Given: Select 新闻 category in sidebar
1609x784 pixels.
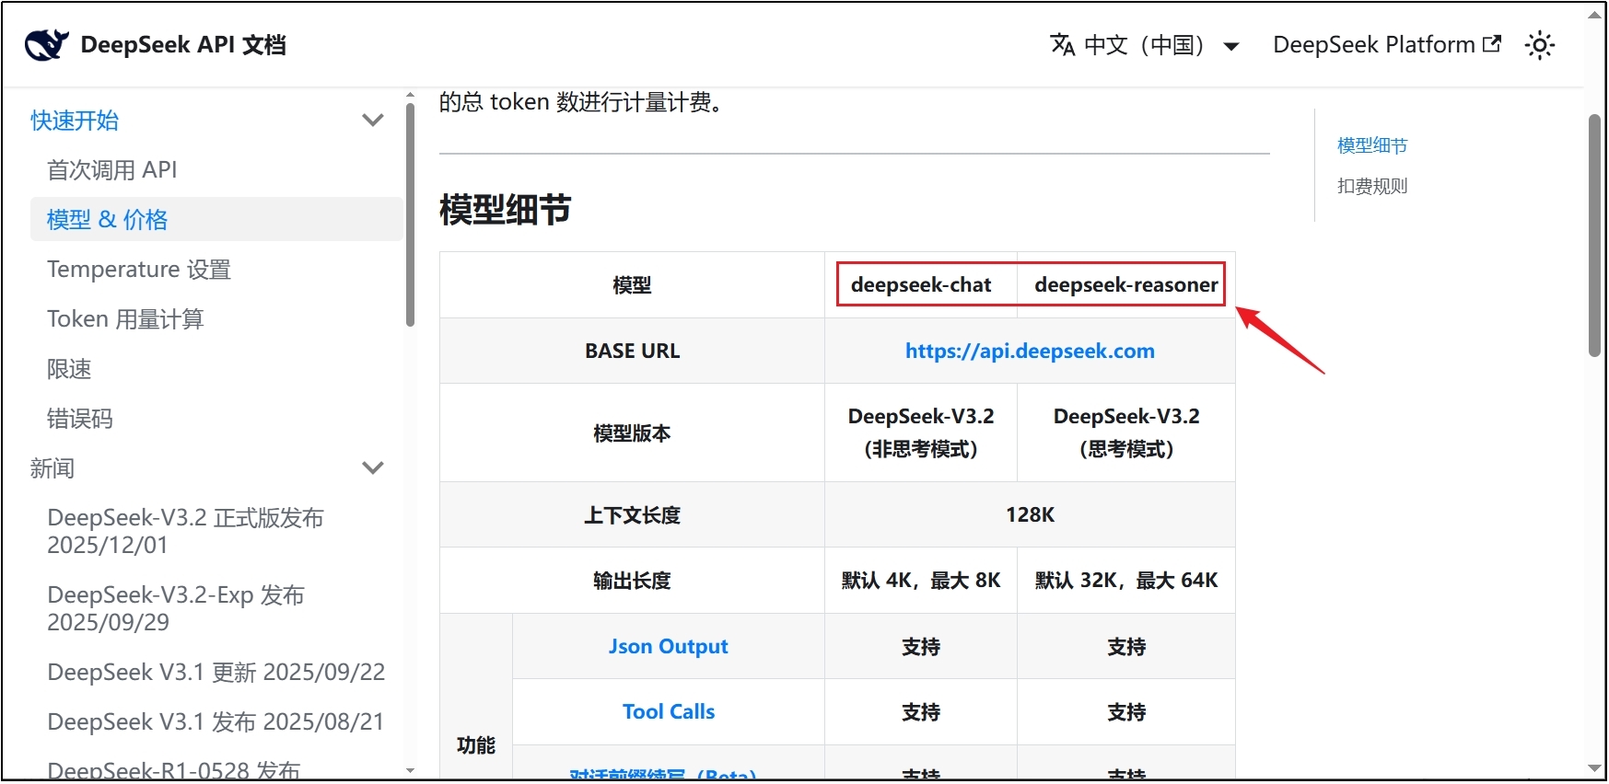Looking at the screenshot, I should click(x=52, y=467).
